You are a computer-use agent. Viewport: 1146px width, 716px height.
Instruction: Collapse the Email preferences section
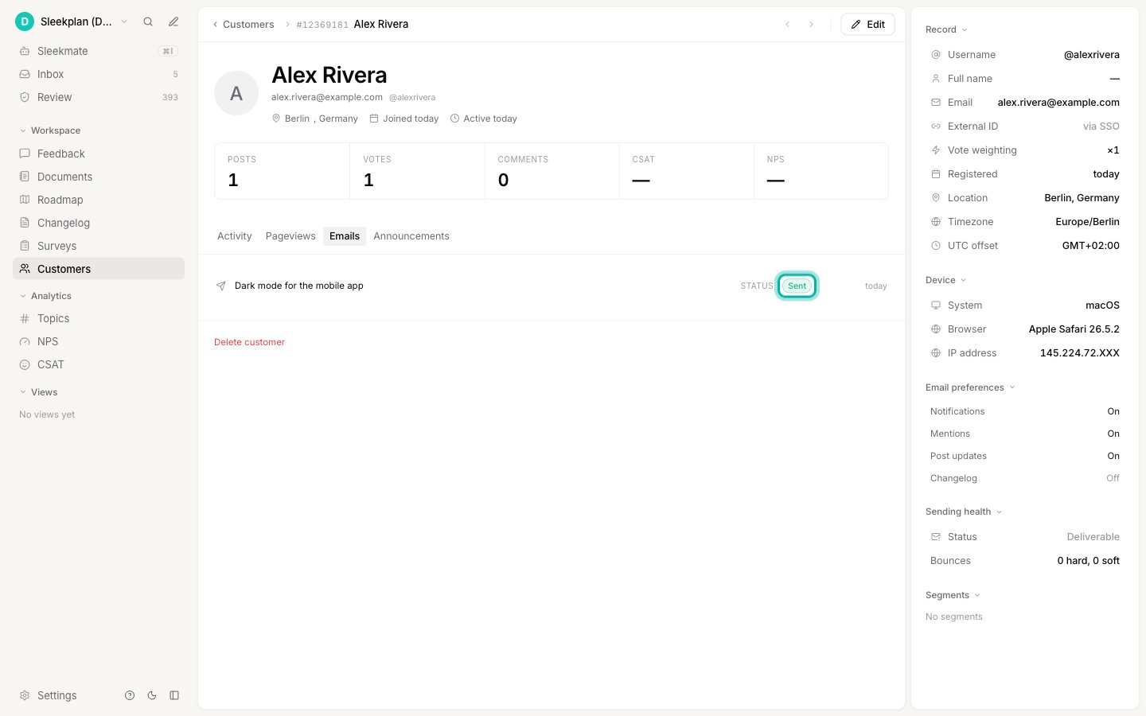pos(970,387)
